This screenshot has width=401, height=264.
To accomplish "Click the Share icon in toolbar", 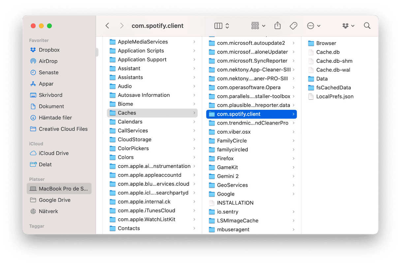I will point(277,26).
